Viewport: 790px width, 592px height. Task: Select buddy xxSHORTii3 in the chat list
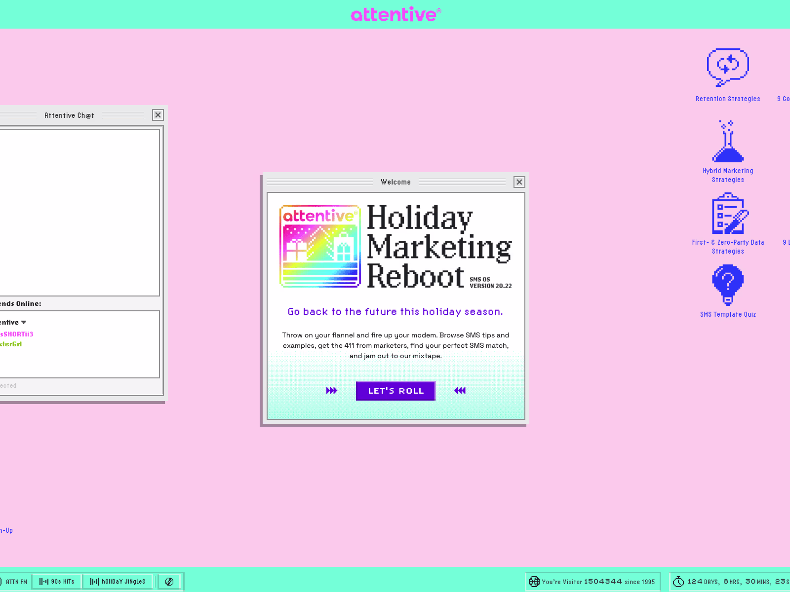click(16, 333)
